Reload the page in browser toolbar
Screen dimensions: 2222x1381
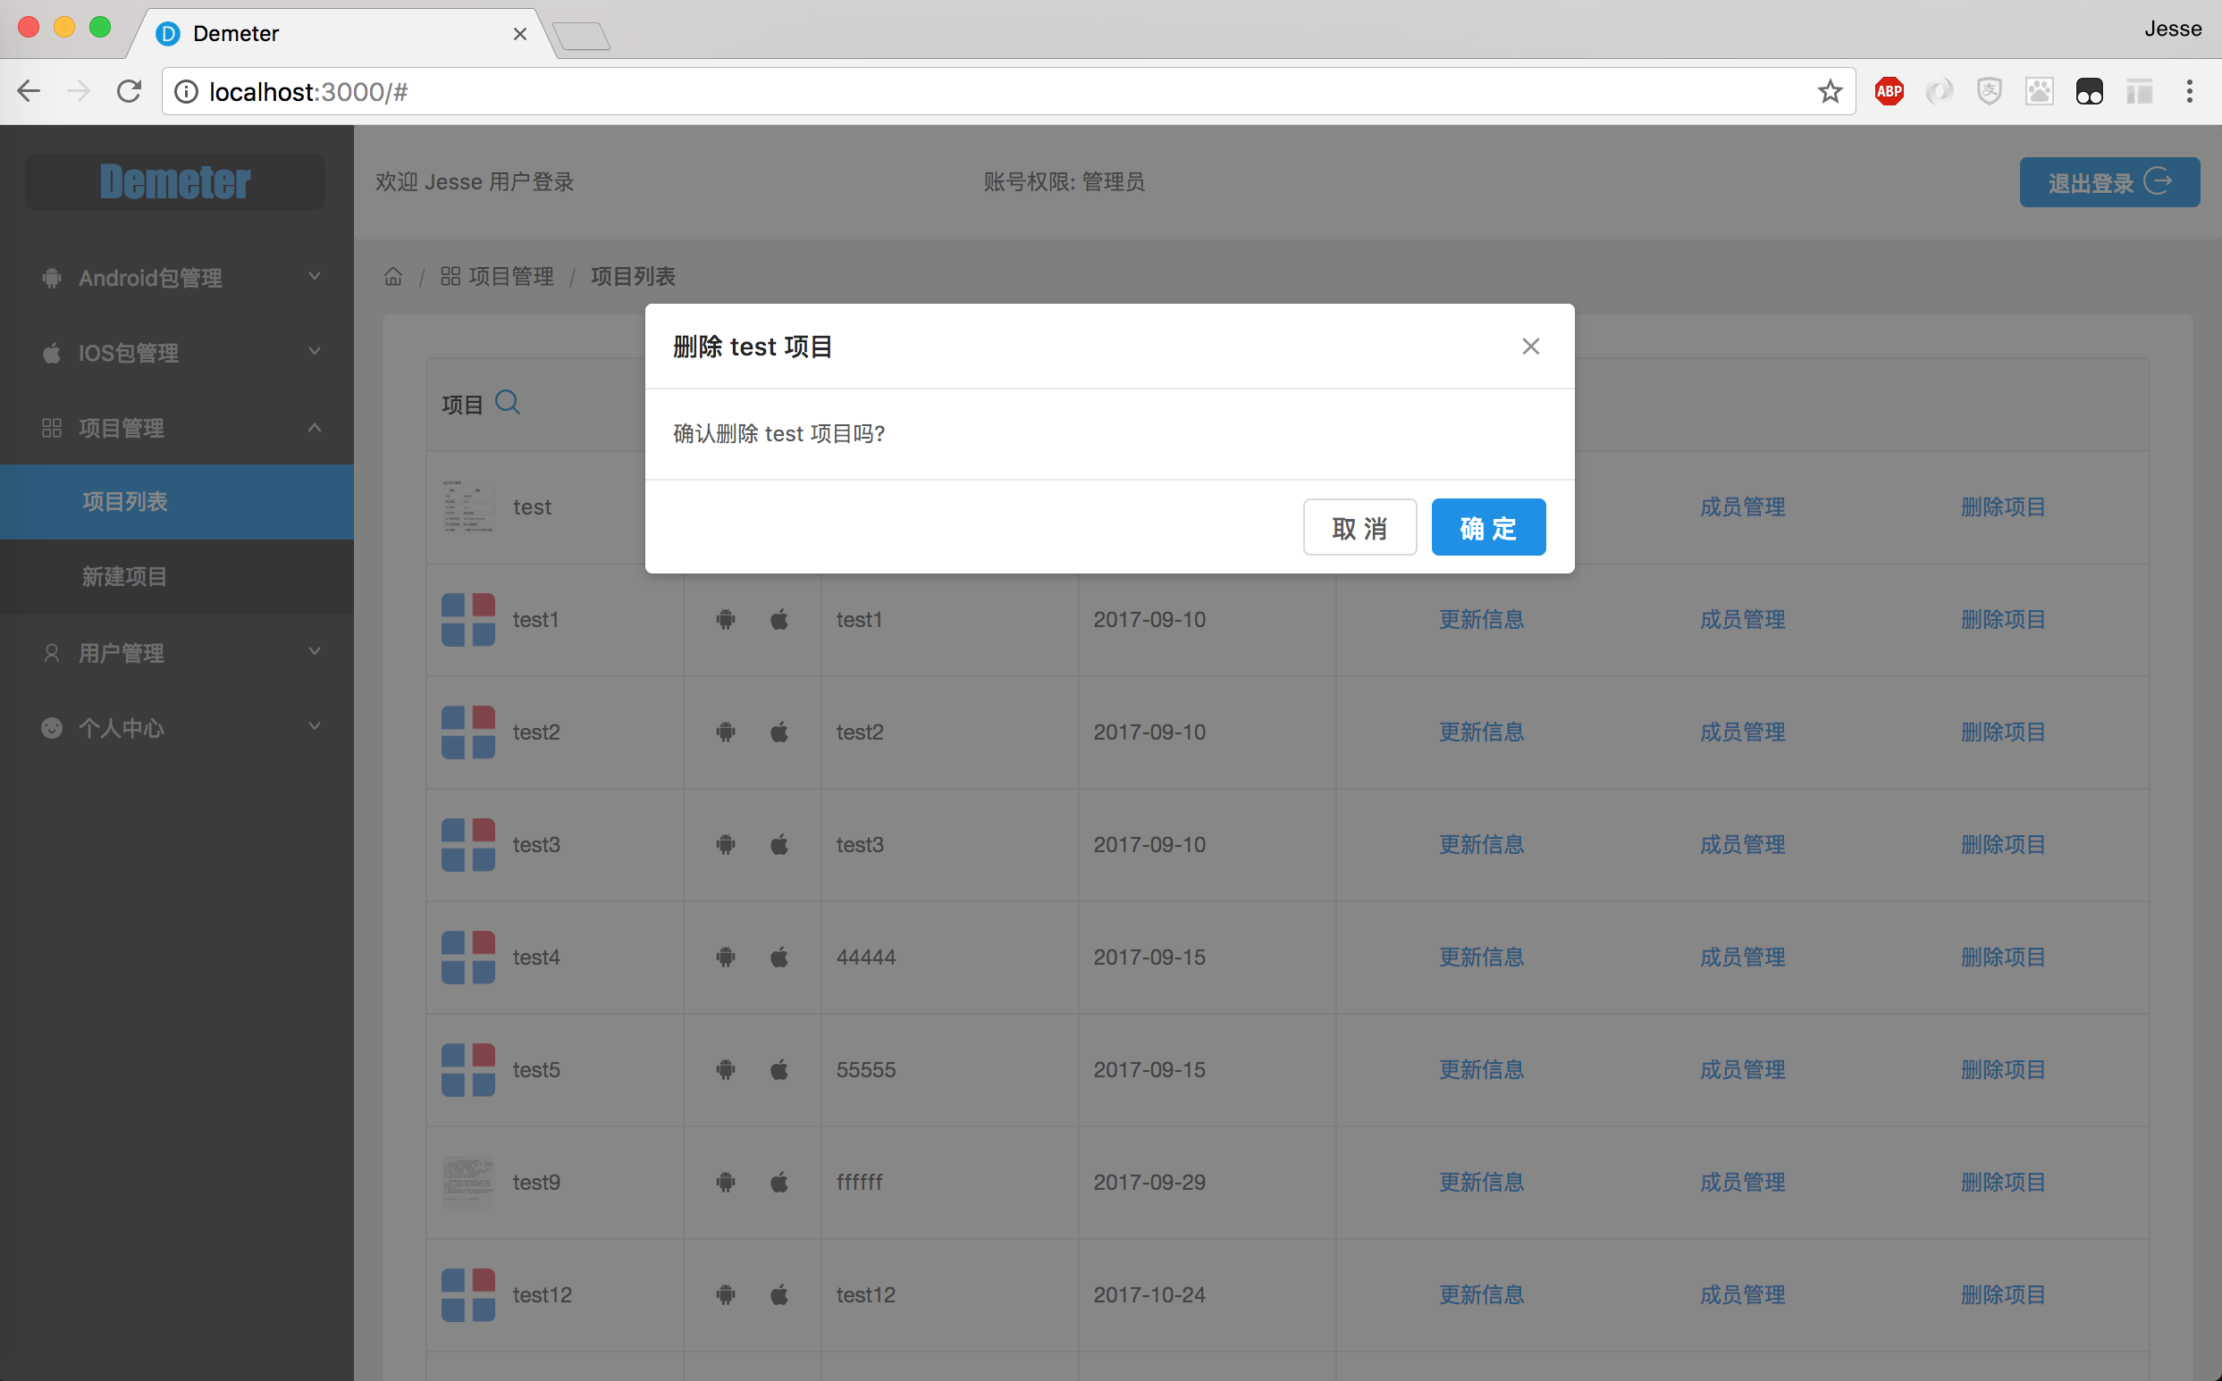coord(129,91)
